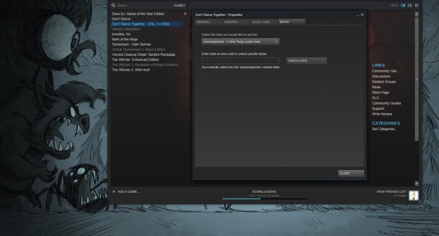Image resolution: width=439 pixels, height=236 pixels.
Task: Select The Witcher 2: Assassins of Kings
Action: point(145,64)
